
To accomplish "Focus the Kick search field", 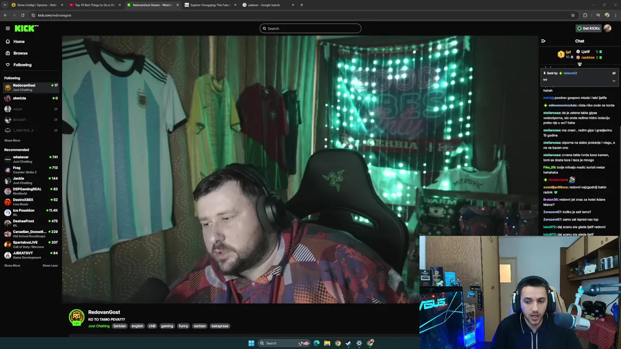I will pyautogui.click(x=310, y=28).
